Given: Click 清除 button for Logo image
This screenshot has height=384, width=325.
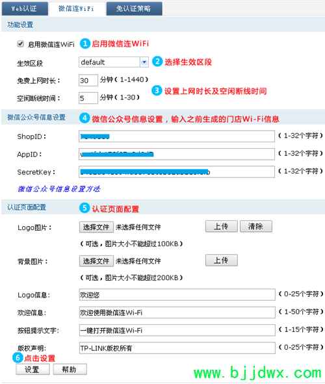Looking at the screenshot, I should click(255, 226).
